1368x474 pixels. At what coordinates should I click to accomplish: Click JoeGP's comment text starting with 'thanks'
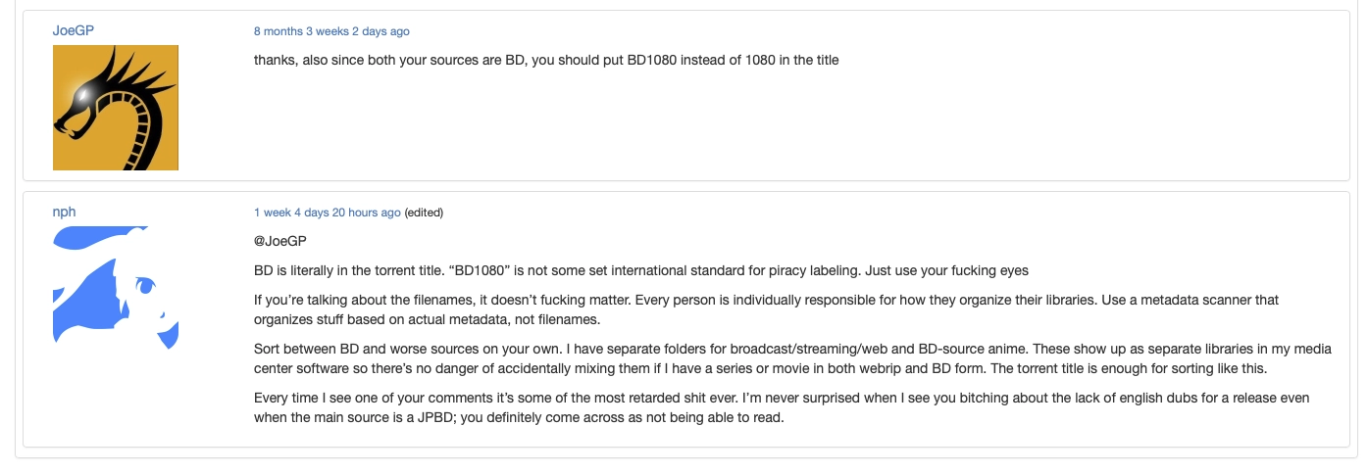click(x=546, y=60)
